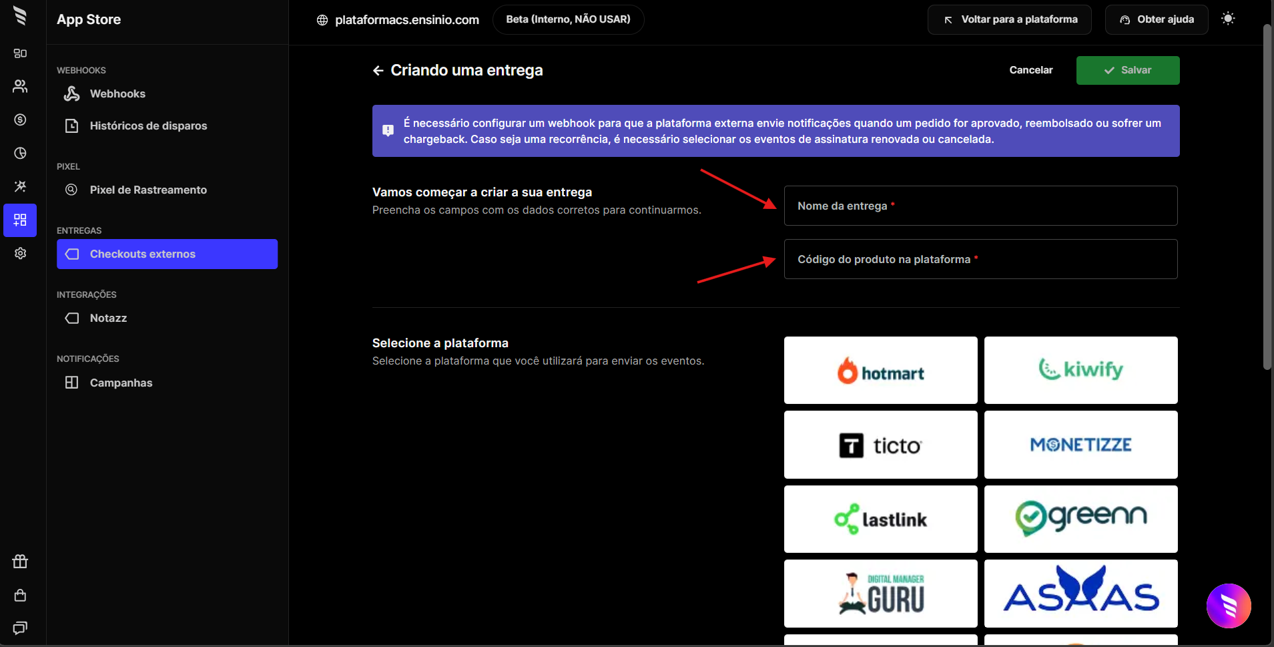The image size is (1274, 647).
Task: Toggle light/dark theme sun icon
Action: click(x=1227, y=19)
